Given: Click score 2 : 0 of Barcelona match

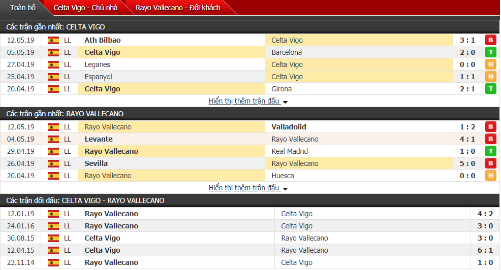Looking at the screenshot, I should click(467, 52).
